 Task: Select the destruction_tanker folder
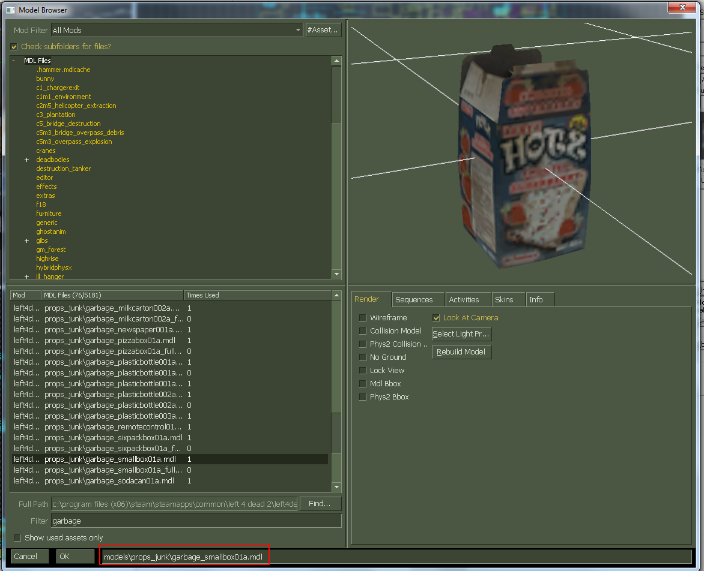tap(63, 169)
